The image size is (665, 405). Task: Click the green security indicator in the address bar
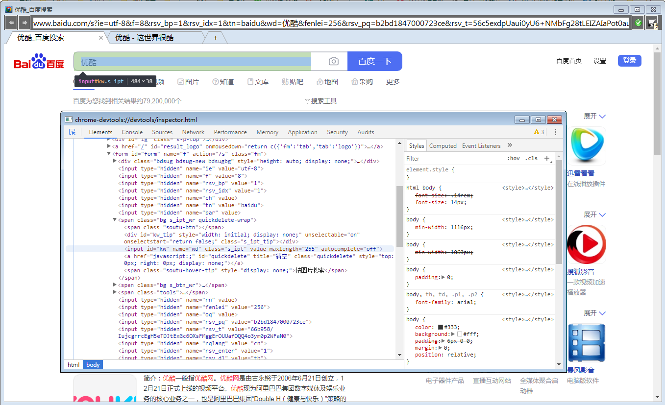point(638,23)
